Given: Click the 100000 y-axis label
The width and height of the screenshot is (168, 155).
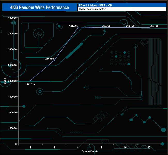Looking at the screenshot, I should tap(12, 112).
